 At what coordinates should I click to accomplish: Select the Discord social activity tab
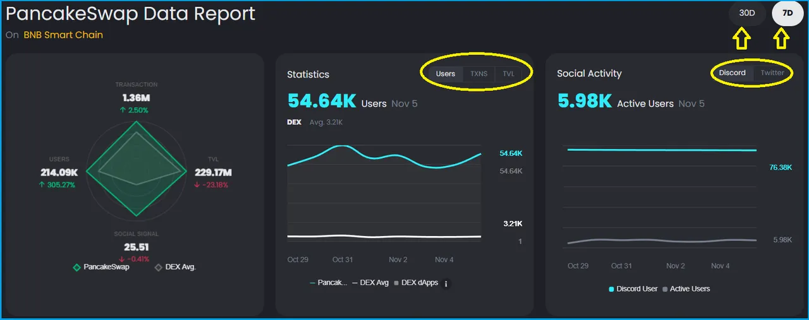point(733,73)
